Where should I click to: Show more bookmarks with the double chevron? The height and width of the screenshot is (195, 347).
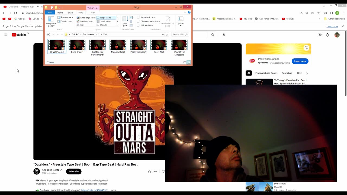pyautogui.click(x=319, y=19)
